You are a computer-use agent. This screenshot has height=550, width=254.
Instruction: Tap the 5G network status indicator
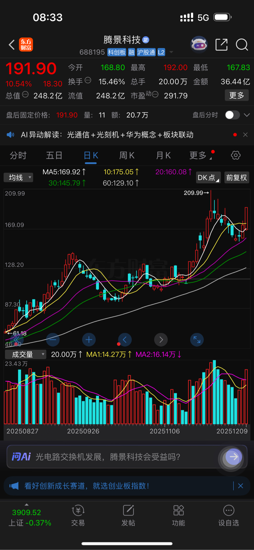203,18
